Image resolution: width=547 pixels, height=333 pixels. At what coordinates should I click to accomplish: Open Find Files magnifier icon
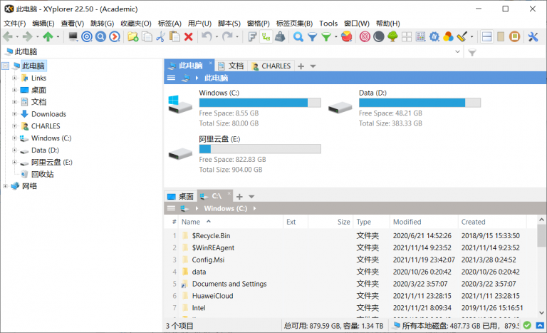(298, 37)
